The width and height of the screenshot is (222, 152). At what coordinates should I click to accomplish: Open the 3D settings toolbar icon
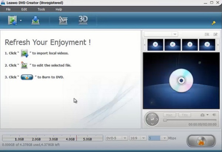click(83, 20)
